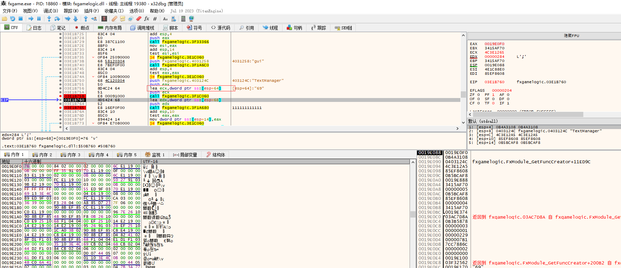The image size is (621, 268).
Task: Click the disassembly scrollbar down arrow
Action: tap(463, 123)
